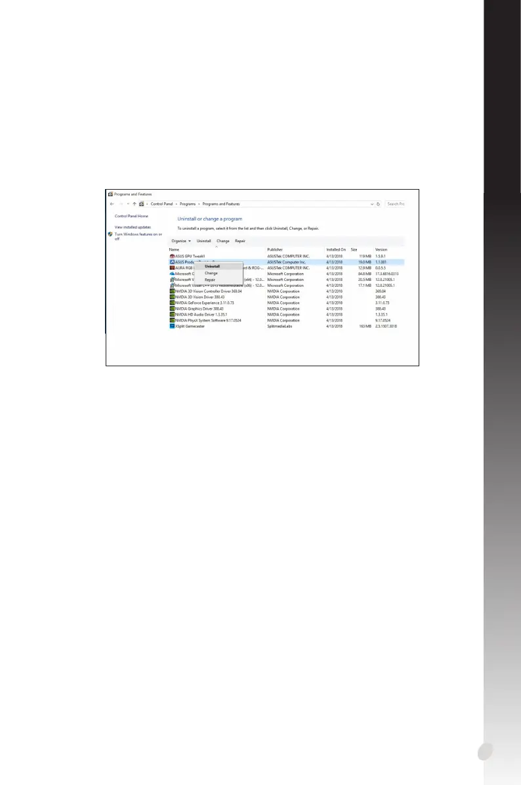
Task: Click version 2.5.1507.3018 cell
Action: coord(386,326)
